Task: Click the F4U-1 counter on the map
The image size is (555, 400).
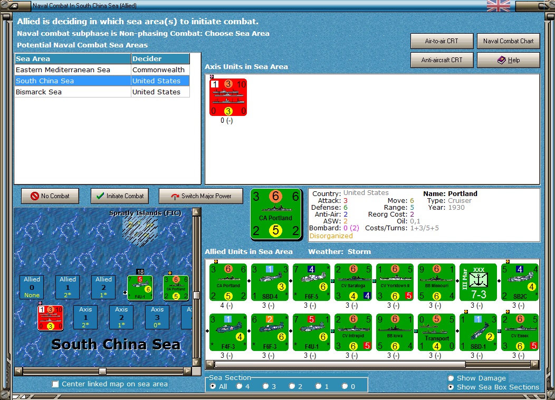Action: tap(140, 288)
